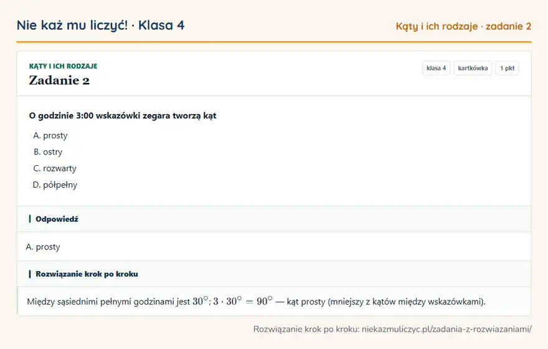
Task: Click the 'klasa 4' tag
Action: (436, 68)
